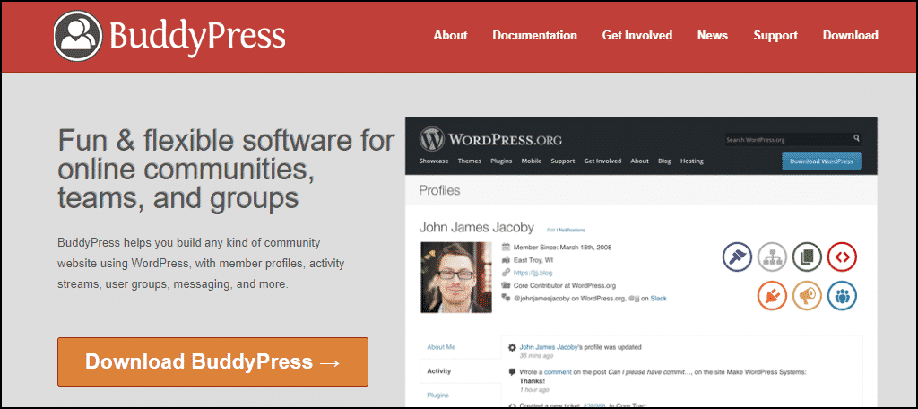Click the blue Download WordPress button
Viewport: 918px width, 409px height.
coord(821,161)
